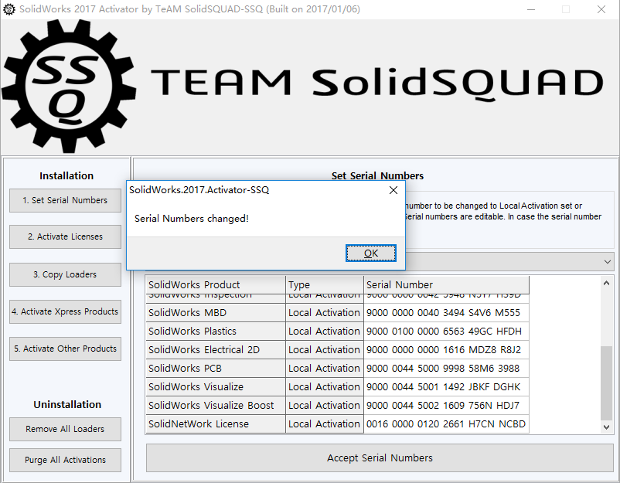620x483 pixels.
Task: Click the SolidWorks Product column header
Action: (216, 284)
